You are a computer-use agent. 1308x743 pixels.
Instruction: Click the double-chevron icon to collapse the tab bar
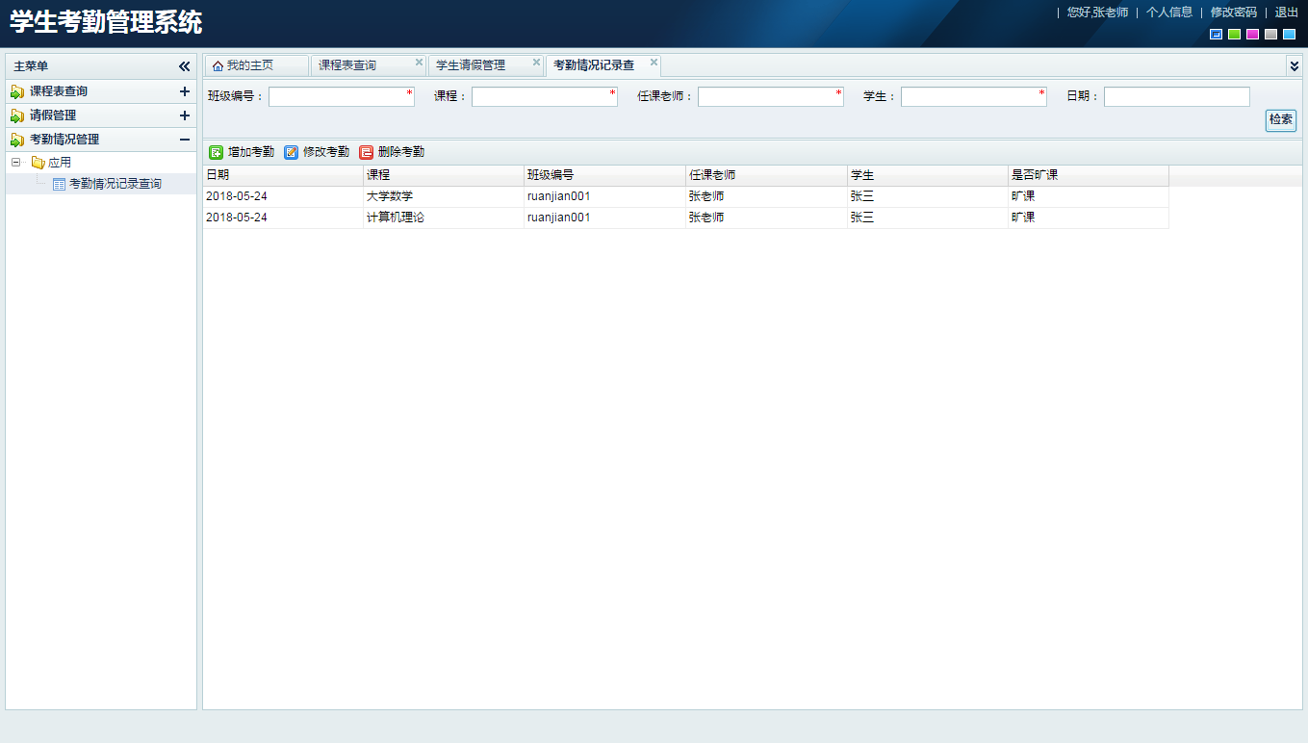(x=1295, y=65)
